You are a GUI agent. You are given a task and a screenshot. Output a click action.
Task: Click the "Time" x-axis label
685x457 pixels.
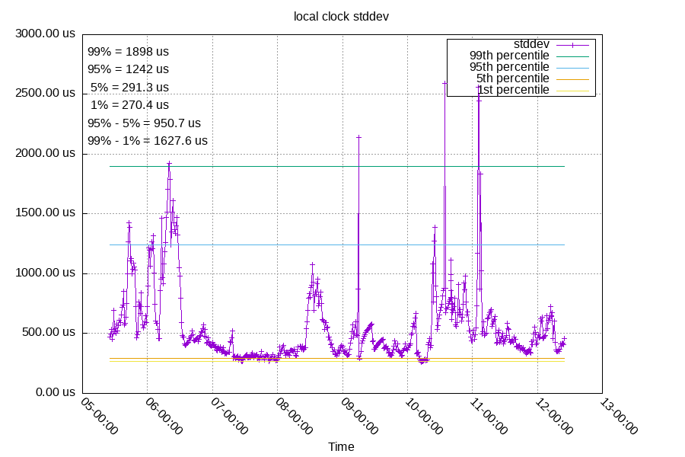(x=341, y=446)
